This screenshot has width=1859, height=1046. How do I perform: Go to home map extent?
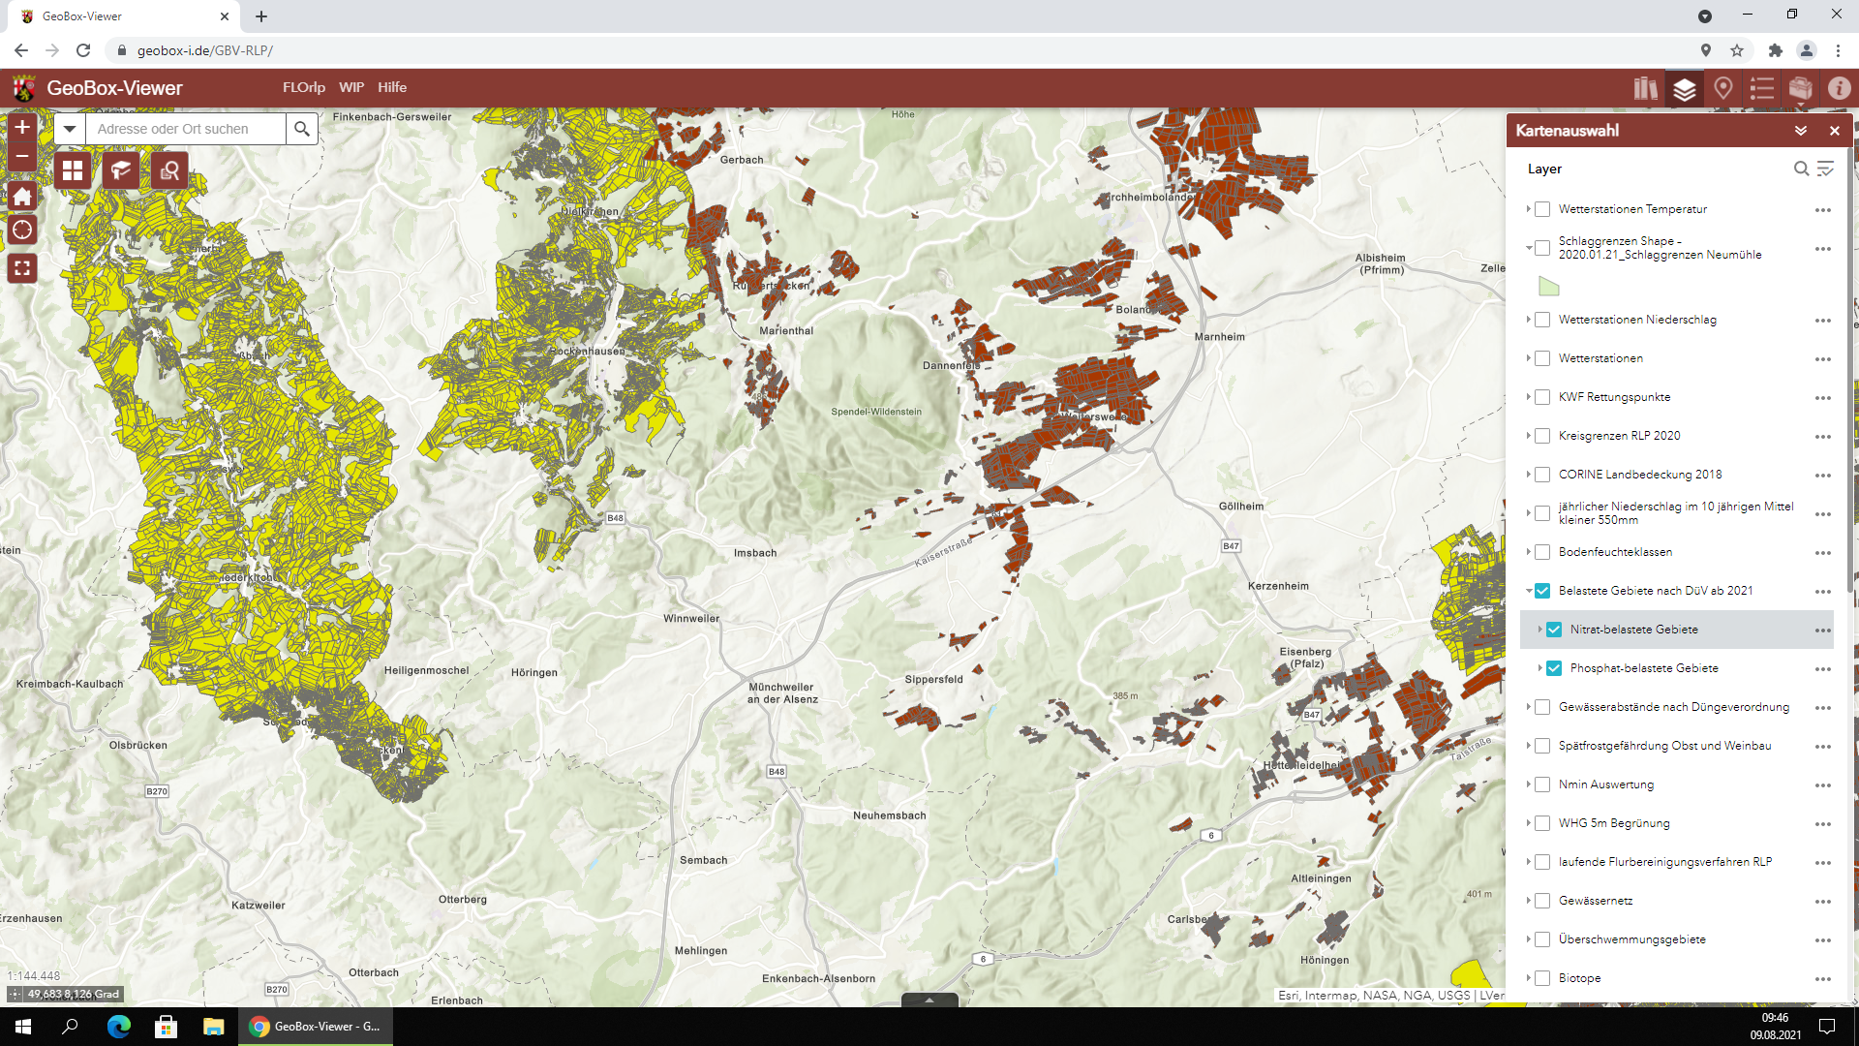click(22, 198)
